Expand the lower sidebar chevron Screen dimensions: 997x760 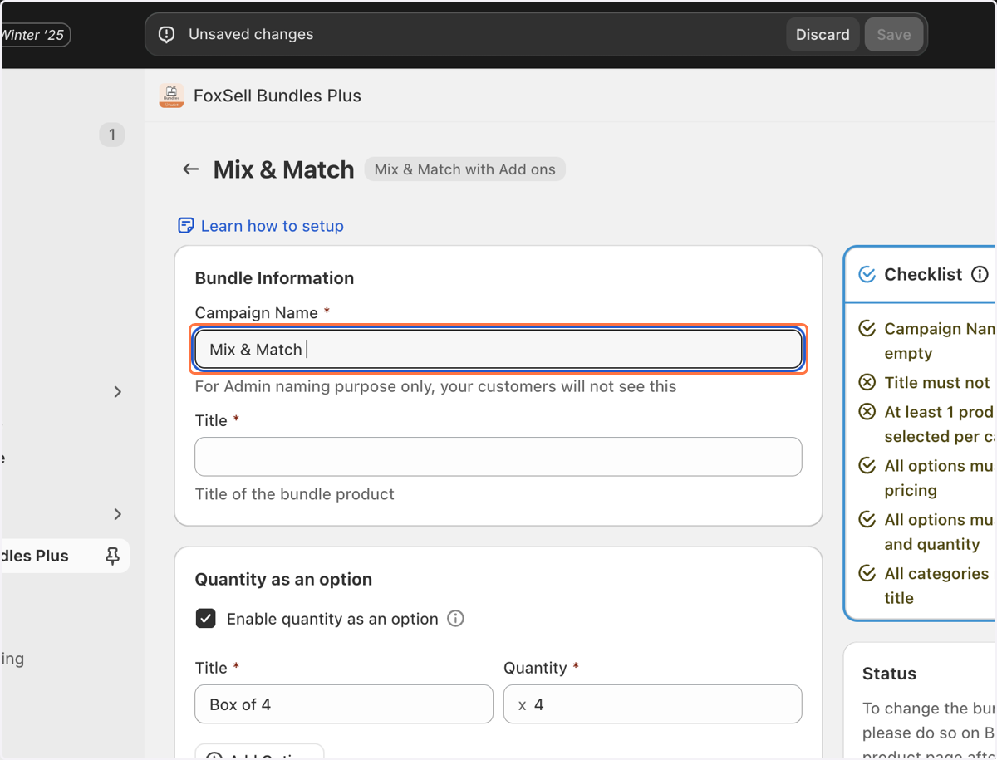coord(117,514)
